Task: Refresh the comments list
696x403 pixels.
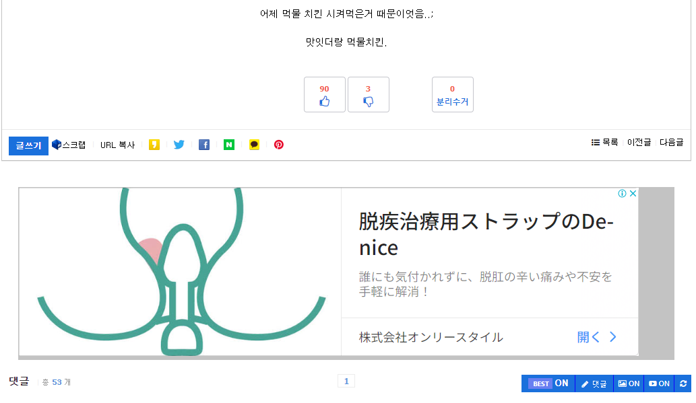Action: (683, 383)
